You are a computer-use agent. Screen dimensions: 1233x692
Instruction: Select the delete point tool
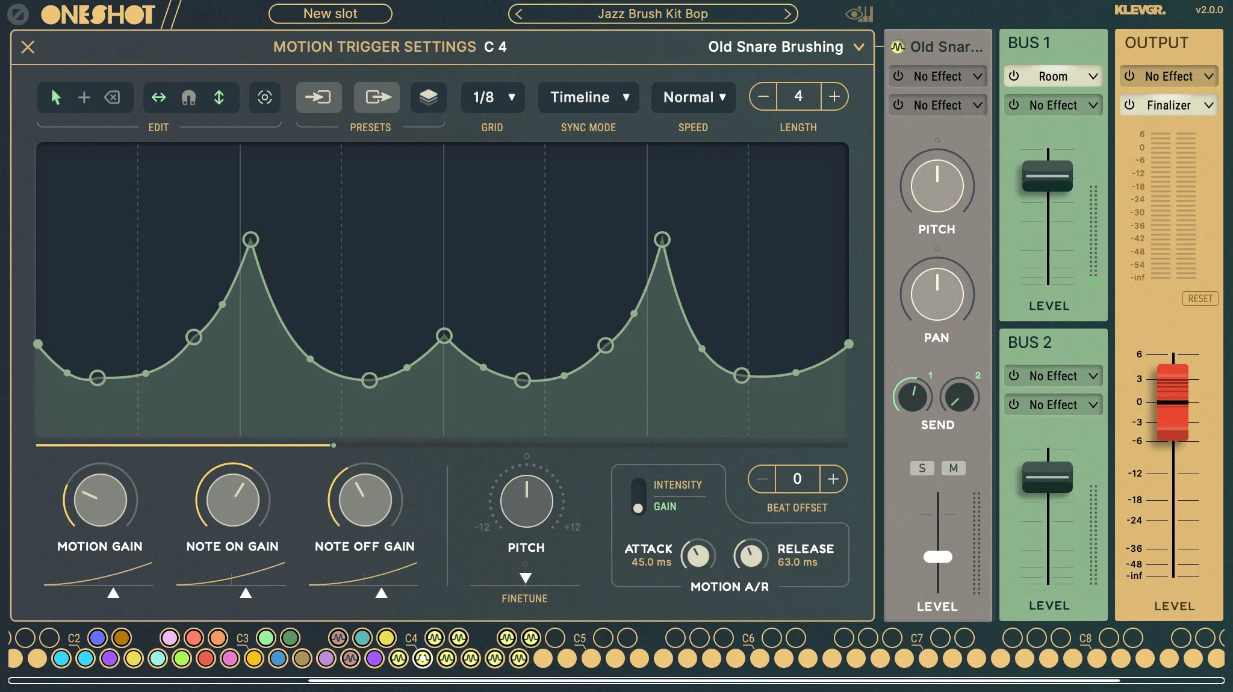[113, 97]
